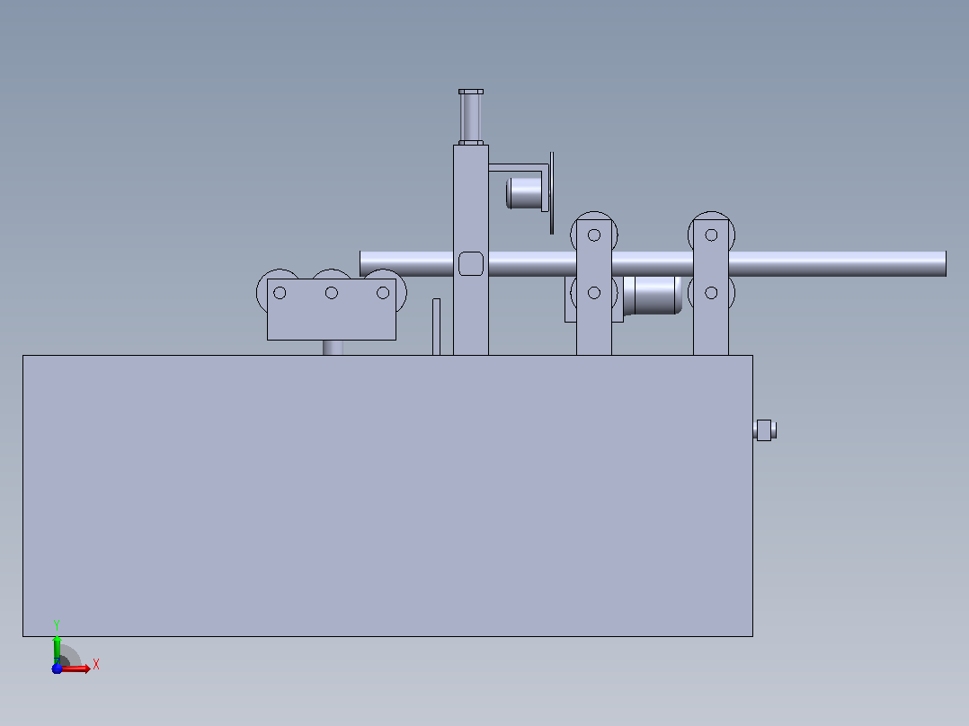Select the large rectangular base box
Viewport: 969px width, 726px height.
pyautogui.click(x=387, y=496)
